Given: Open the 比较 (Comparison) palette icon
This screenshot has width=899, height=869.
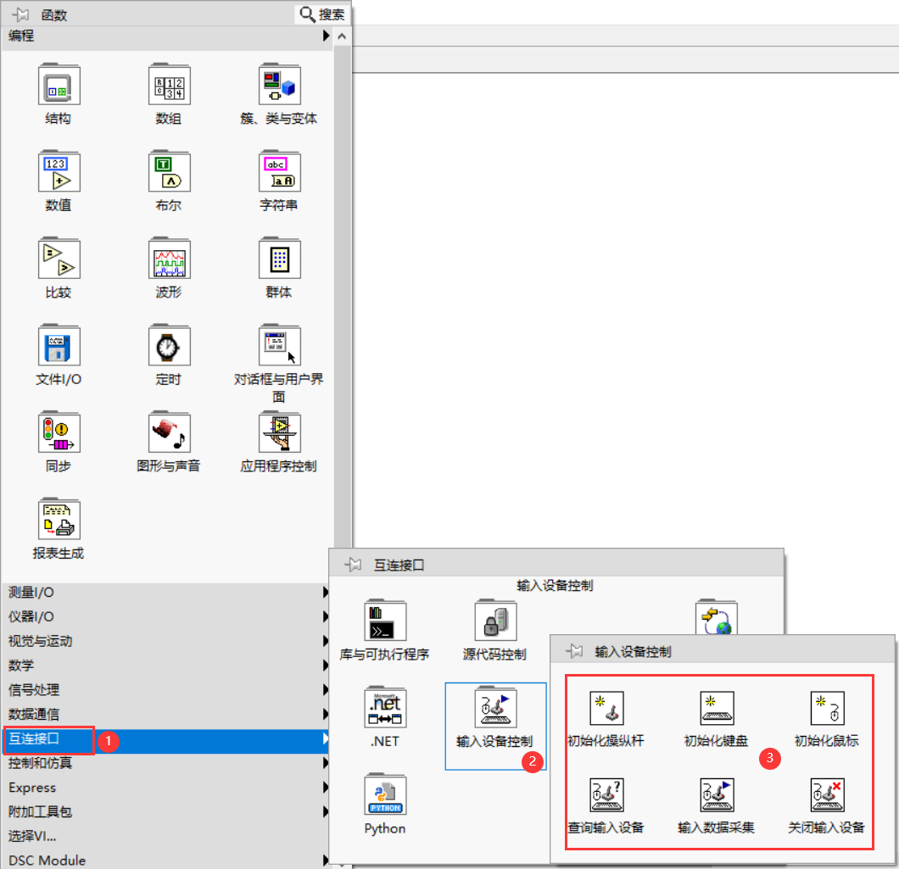Looking at the screenshot, I should (59, 258).
